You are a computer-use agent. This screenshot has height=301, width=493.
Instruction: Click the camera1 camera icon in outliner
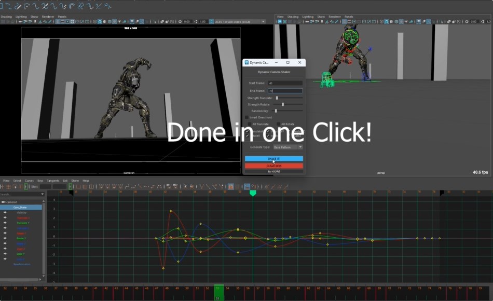coord(4,201)
